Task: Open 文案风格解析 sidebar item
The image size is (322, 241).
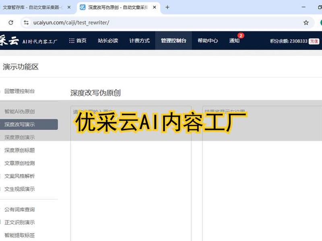Action: tap(19, 176)
